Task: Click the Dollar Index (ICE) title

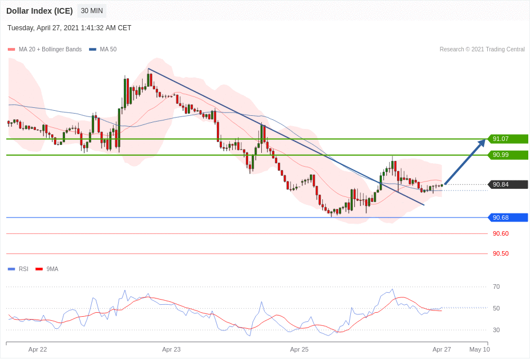Action: (39, 11)
